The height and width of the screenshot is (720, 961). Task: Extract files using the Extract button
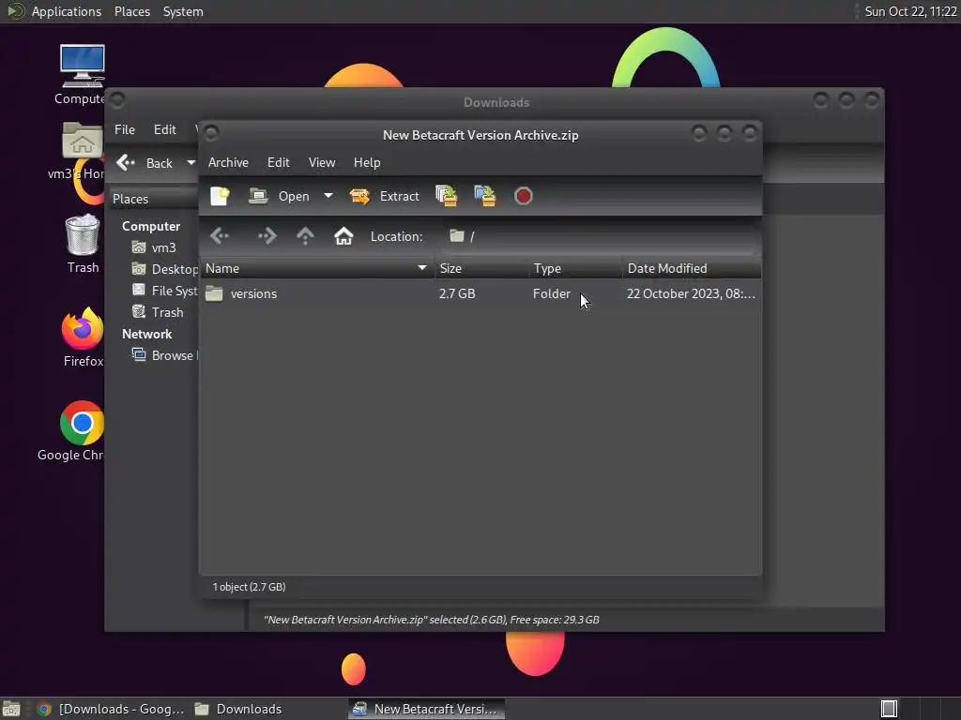point(384,196)
